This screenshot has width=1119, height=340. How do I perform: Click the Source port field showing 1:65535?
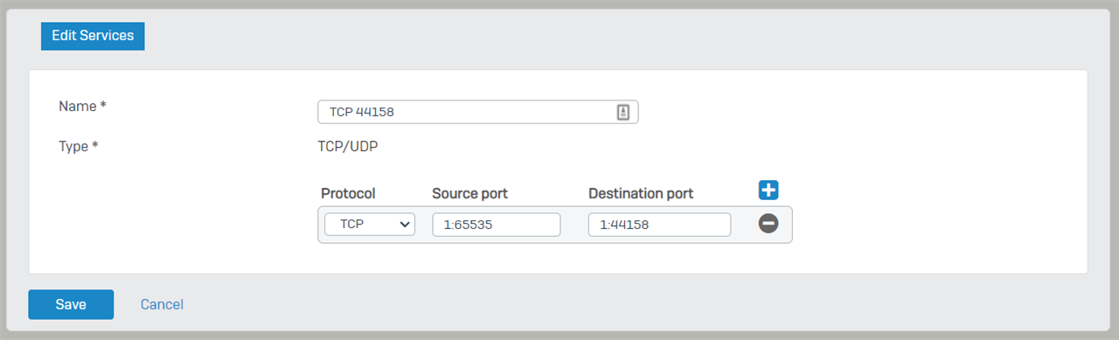coord(497,225)
